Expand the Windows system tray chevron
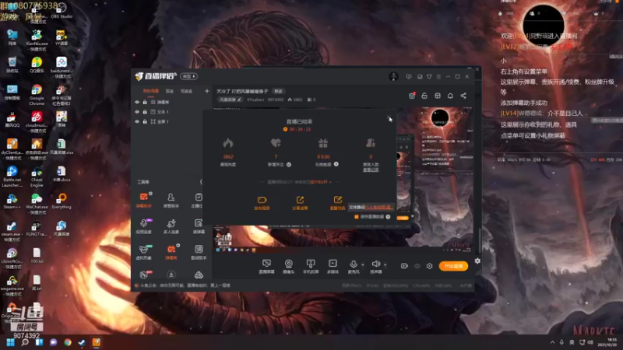The height and width of the screenshot is (350, 623). click(552, 342)
